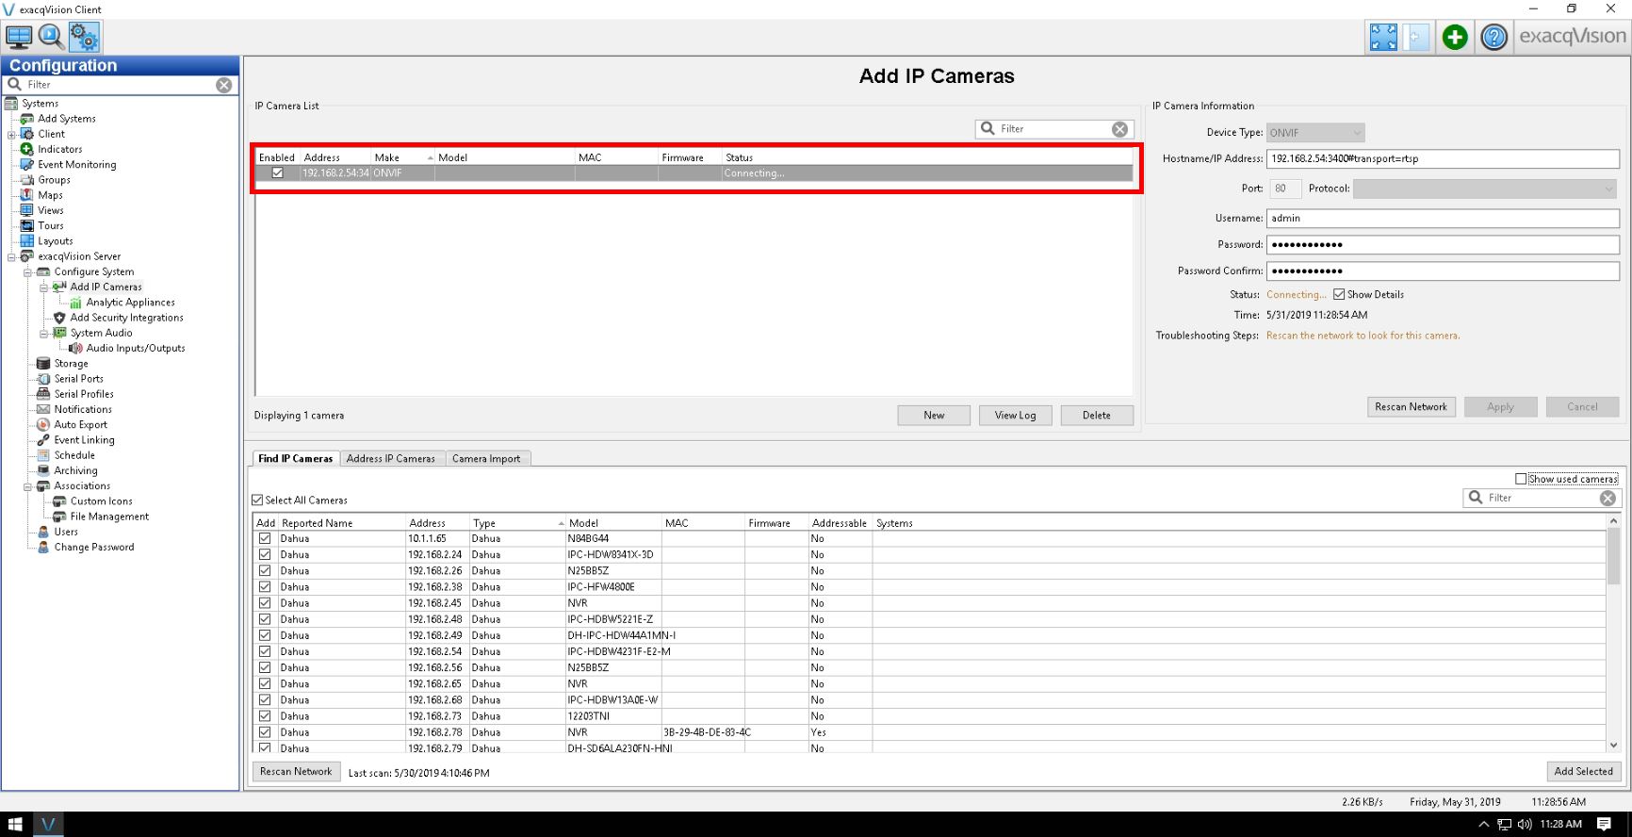
Task: Clear the IP Camera List filter
Action: coord(1119,129)
